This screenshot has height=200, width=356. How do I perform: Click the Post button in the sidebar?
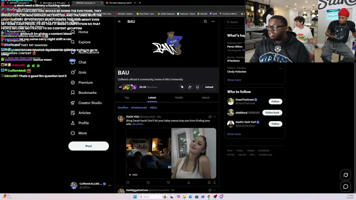click(88, 146)
